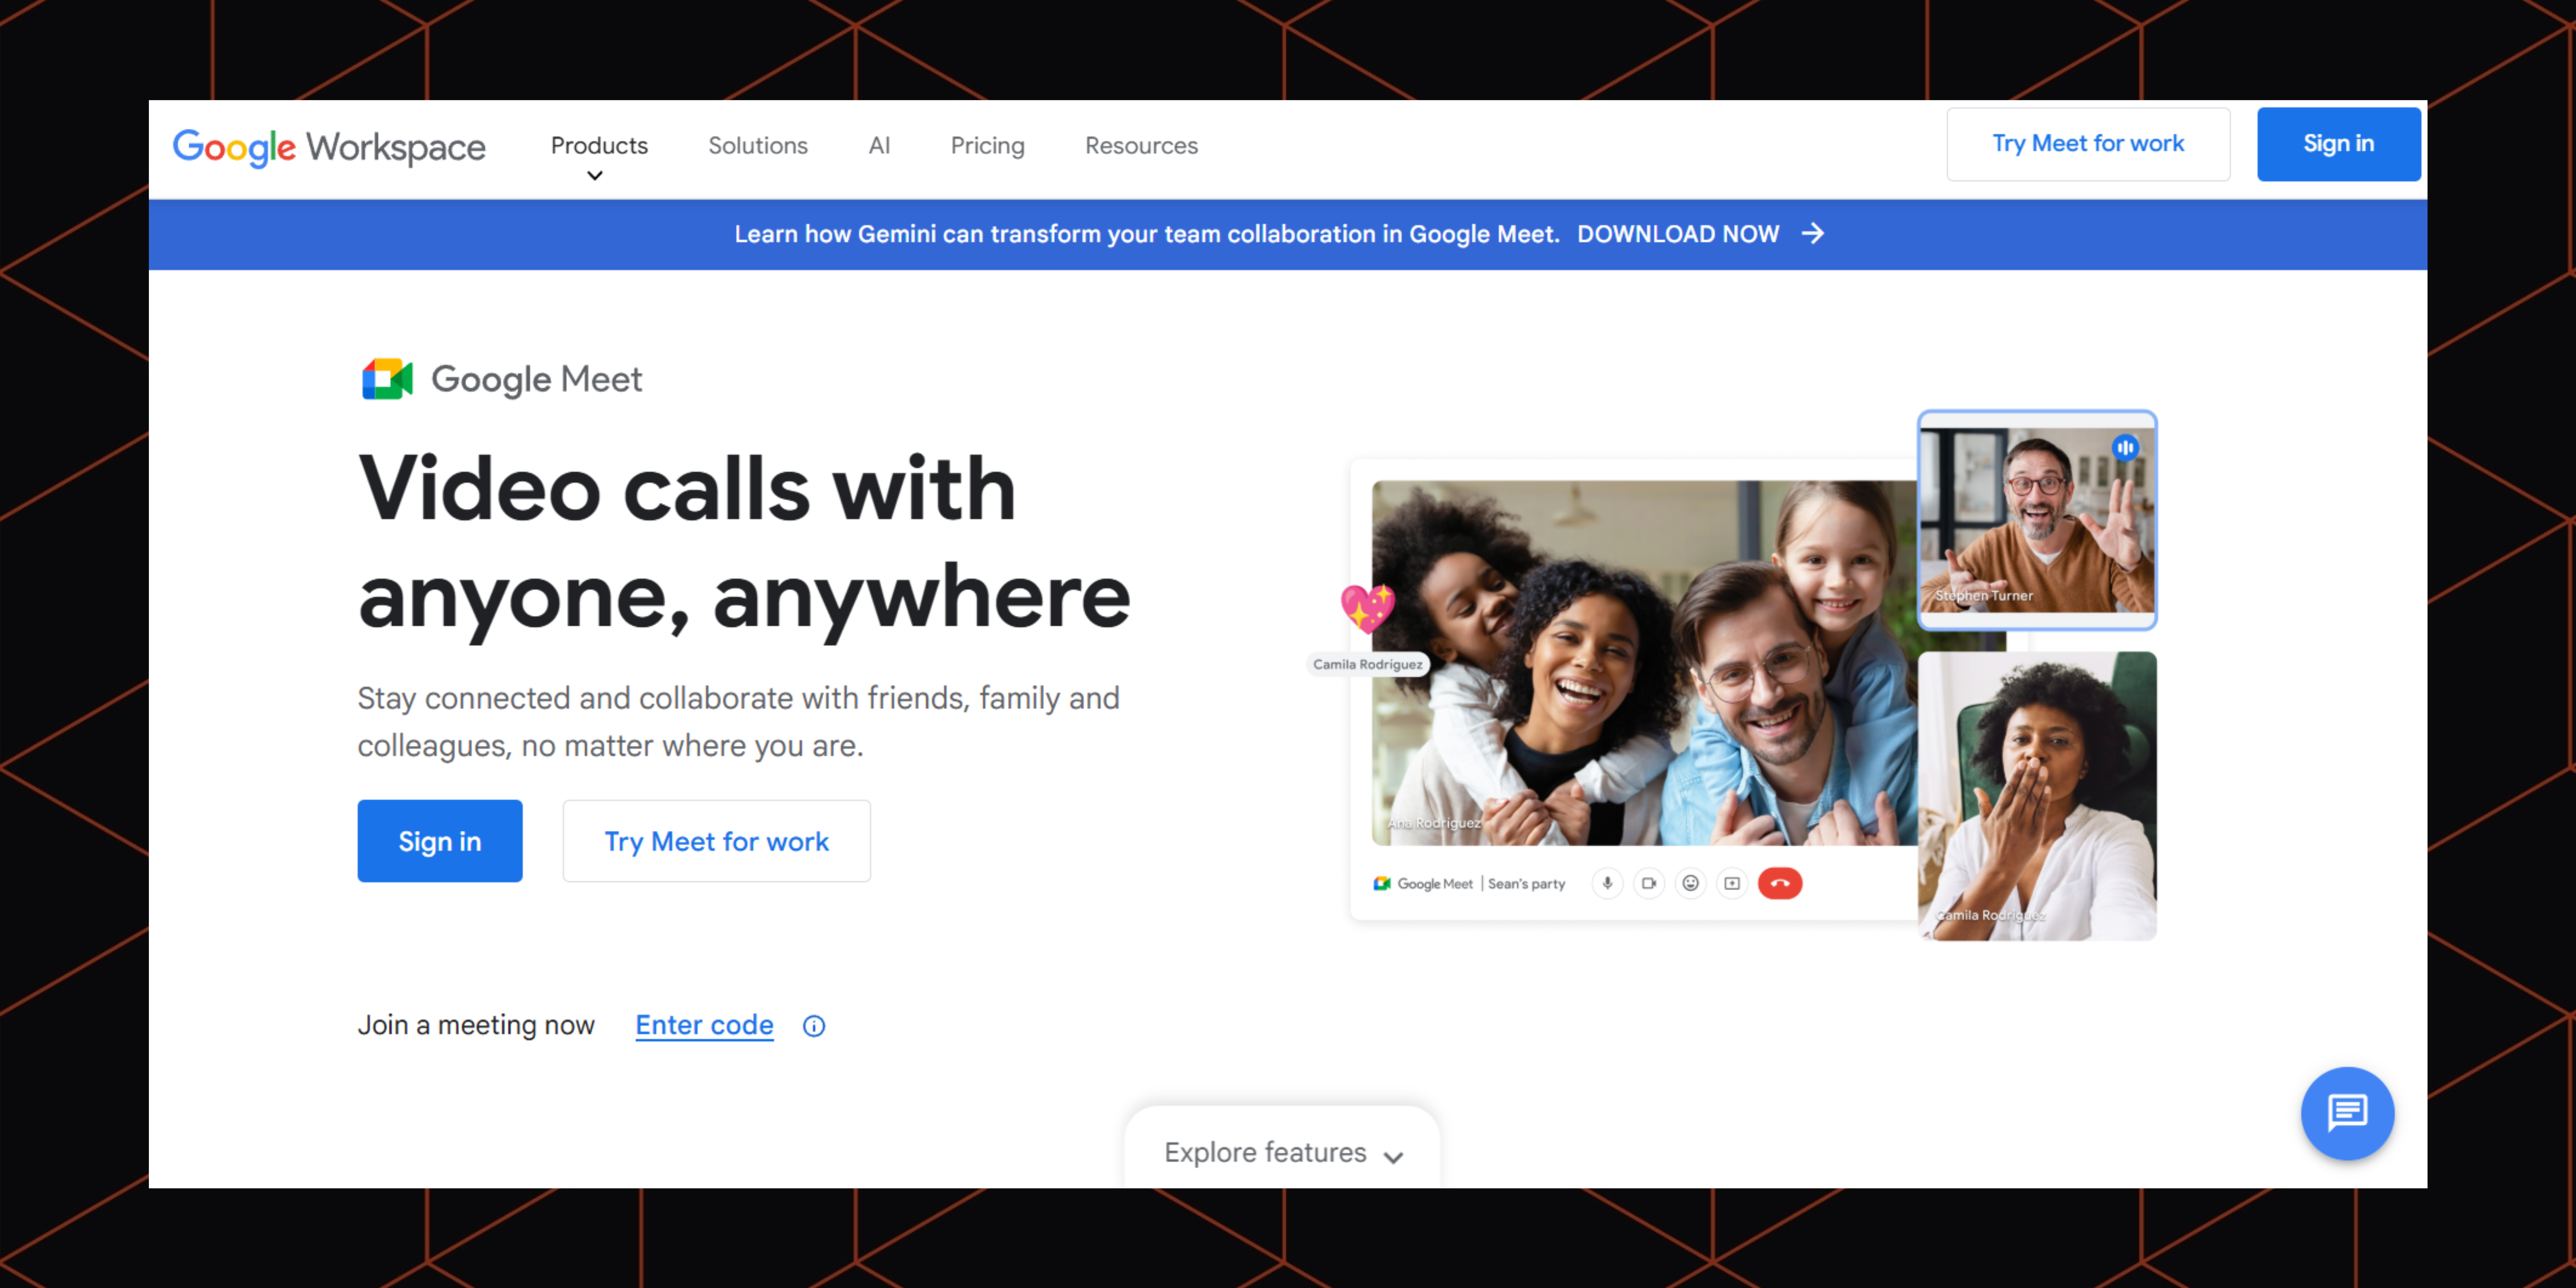Click the info icon beside Enter code
This screenshot has width=2576, height=1288.
click(814, 1026)
